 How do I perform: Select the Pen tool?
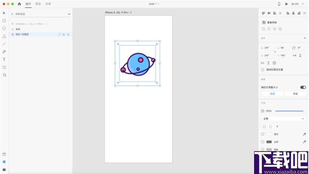(x=4, y=52)
